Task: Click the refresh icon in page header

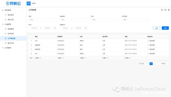Action: (x=162, y=10)
